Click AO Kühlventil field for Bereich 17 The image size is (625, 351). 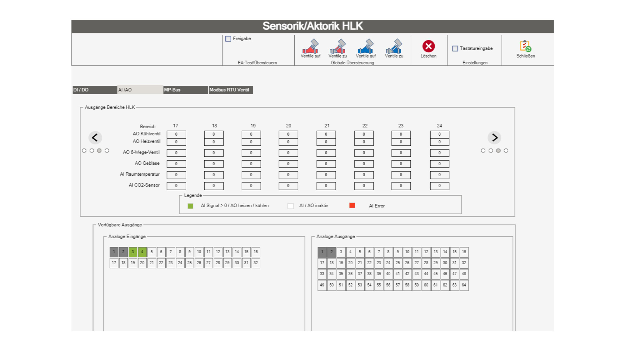[x=176, y=134]
